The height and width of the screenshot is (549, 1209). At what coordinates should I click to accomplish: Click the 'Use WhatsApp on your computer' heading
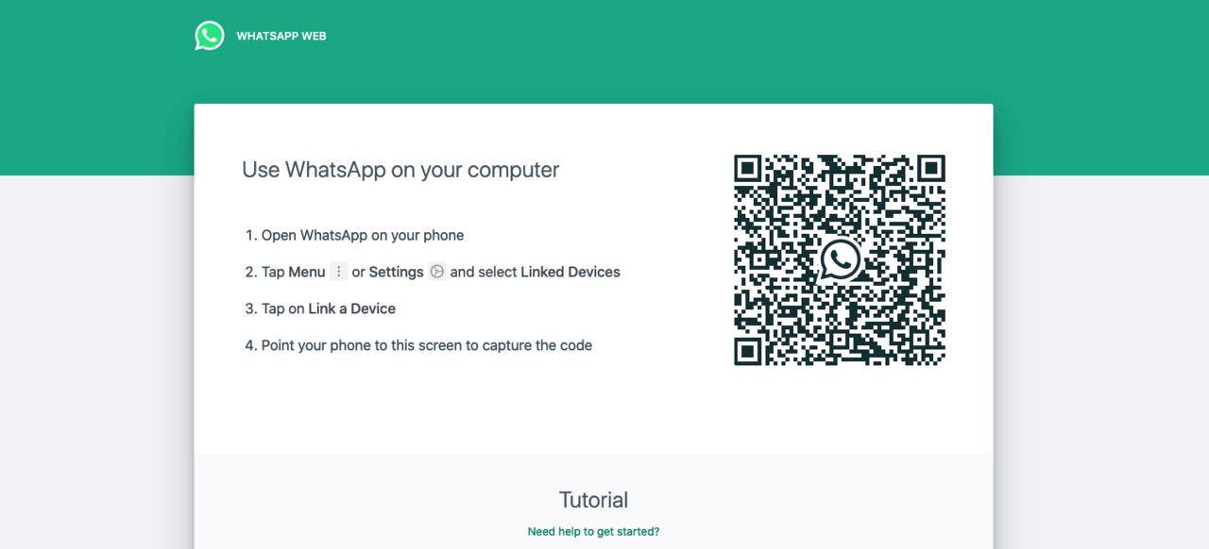pyautogui.click(x=400, y=170)
